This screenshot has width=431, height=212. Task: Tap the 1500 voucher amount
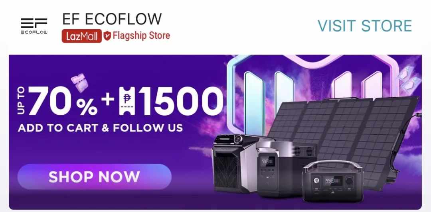point(181,101)
